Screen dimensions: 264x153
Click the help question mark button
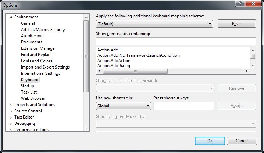[240, 3]
